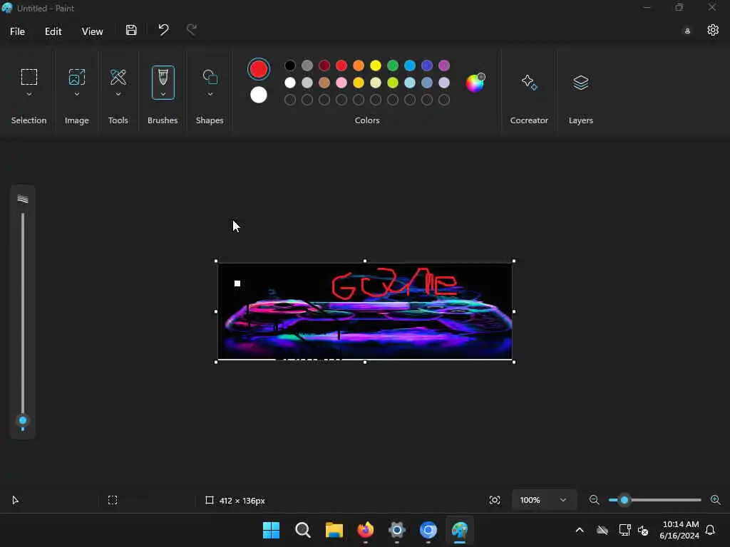
Task: Click the selection size status icon
Action: click(x=113, y=501)
